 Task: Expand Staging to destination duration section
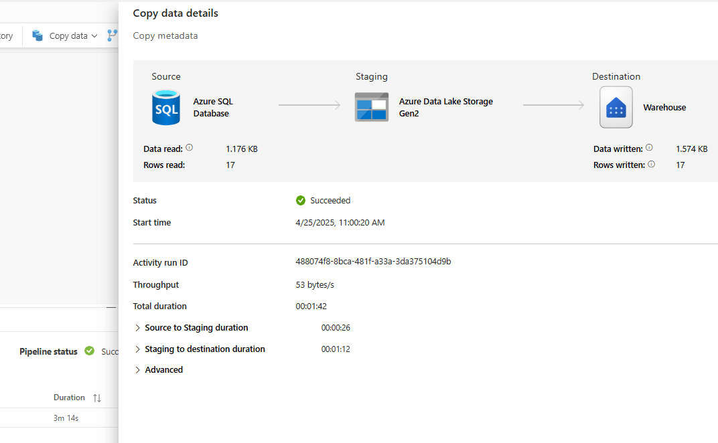pyautogui.click(x=138, y=349)
